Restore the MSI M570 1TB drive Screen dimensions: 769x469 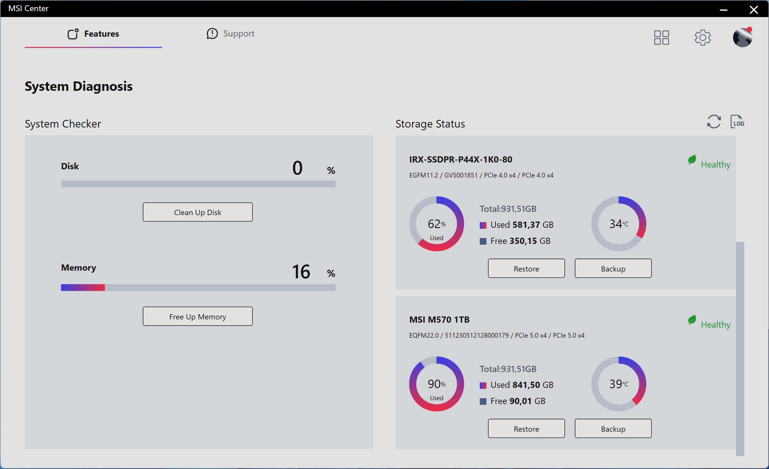click(526, 428)
